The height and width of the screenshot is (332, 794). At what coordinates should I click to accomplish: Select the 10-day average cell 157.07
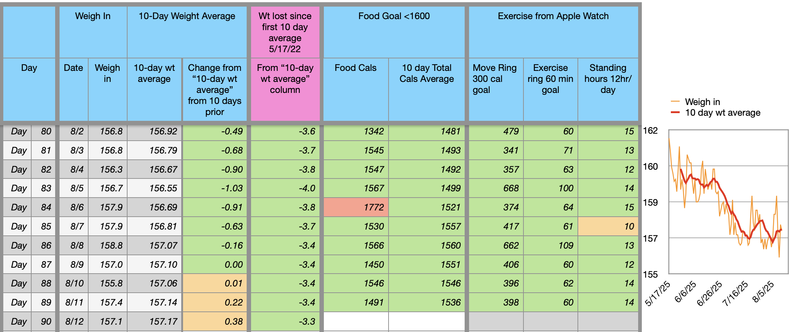coord(154,245)
